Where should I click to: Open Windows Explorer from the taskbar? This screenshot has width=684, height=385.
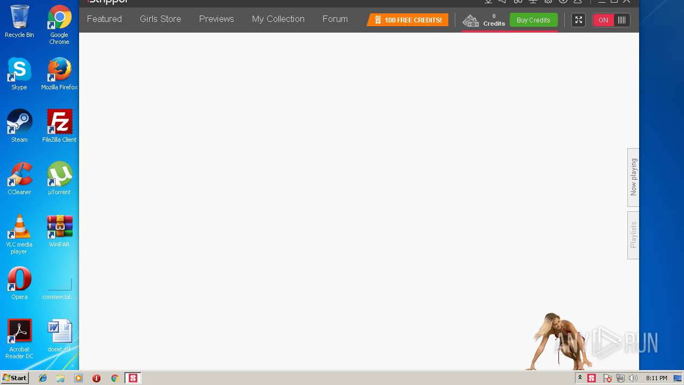pyautogui.click(x=60, y=378)
